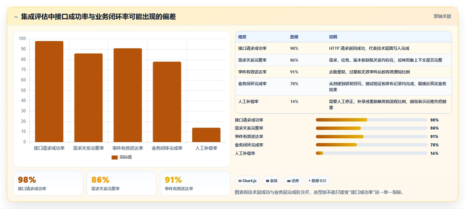Click the 98% value in table
Image resolution: width=465 pixels, height=209 pixels.
click(x=294, y=48)
